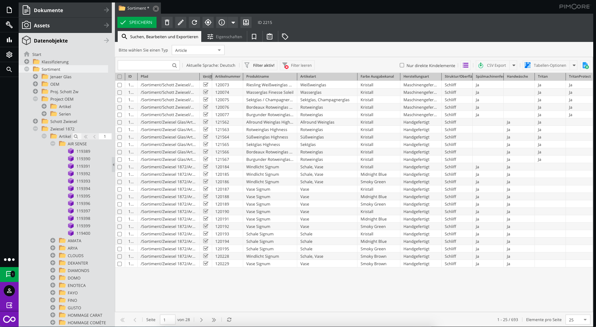Expand the Jenaer Glas folder
Screen dimensions: 596x327
(x=35, y=76)
